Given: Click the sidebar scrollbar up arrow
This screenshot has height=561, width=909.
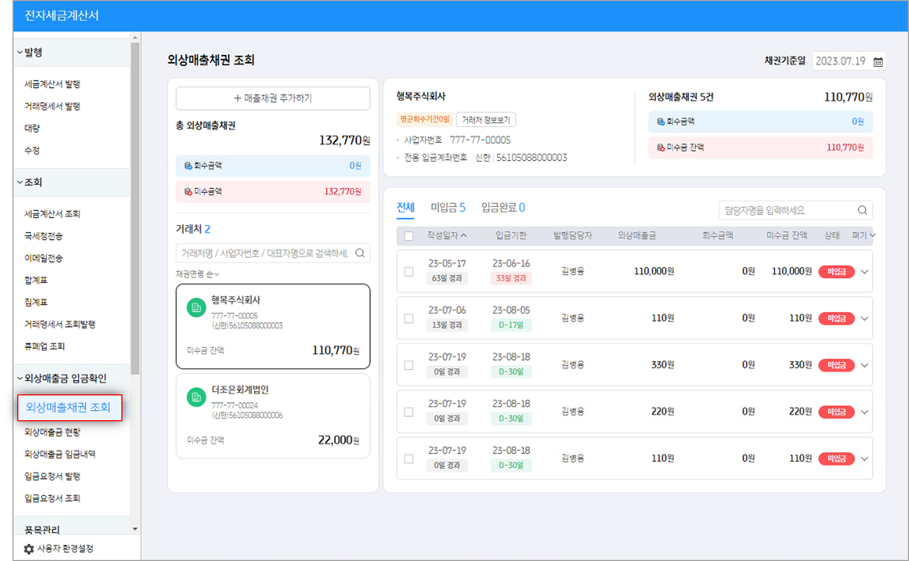Looking at the screenshot, I should click(135, 37).
